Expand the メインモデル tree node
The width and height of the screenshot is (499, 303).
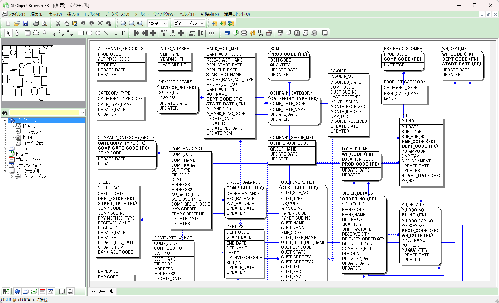coord(12,176)
